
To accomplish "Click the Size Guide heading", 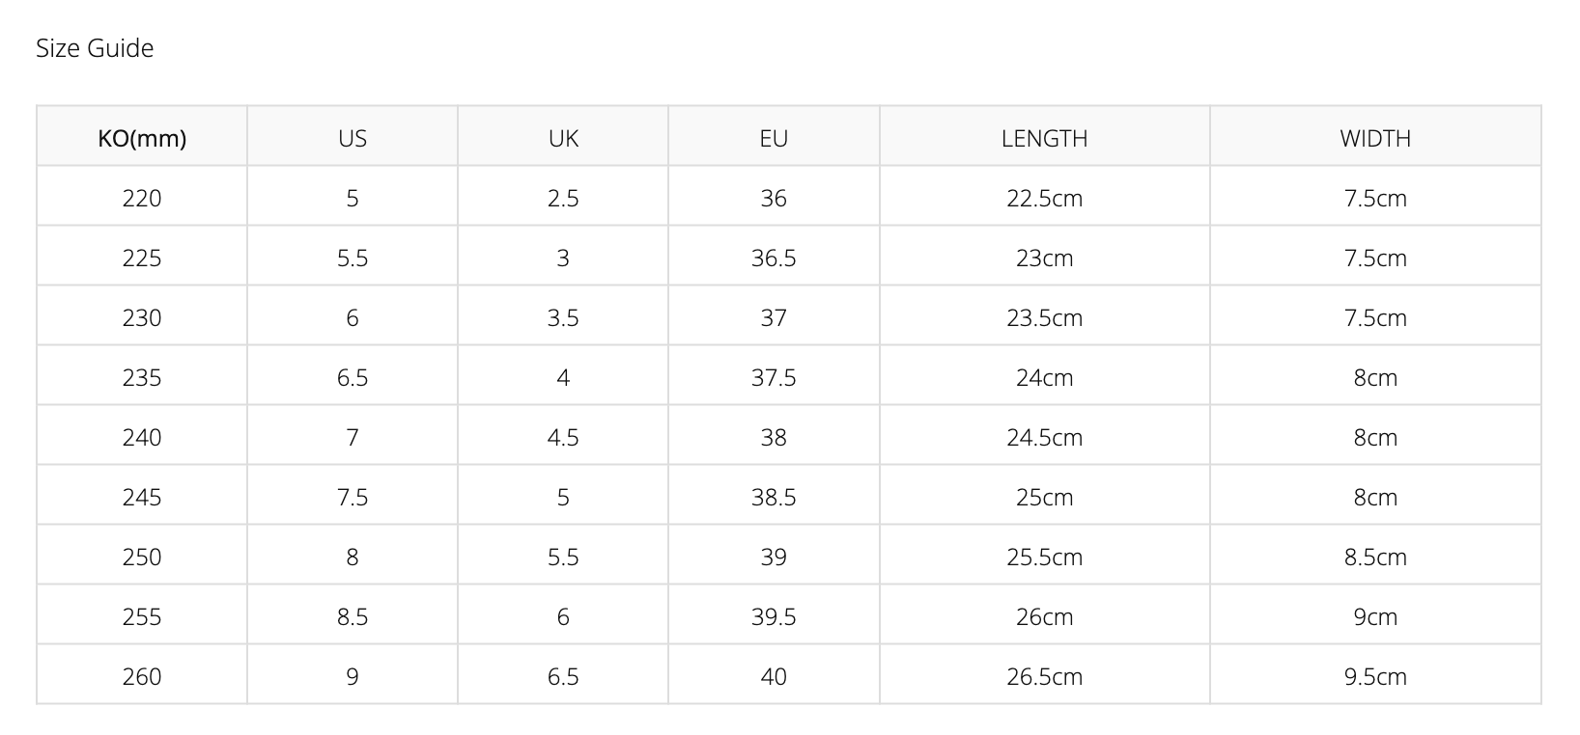I will [x=95, y=48].
